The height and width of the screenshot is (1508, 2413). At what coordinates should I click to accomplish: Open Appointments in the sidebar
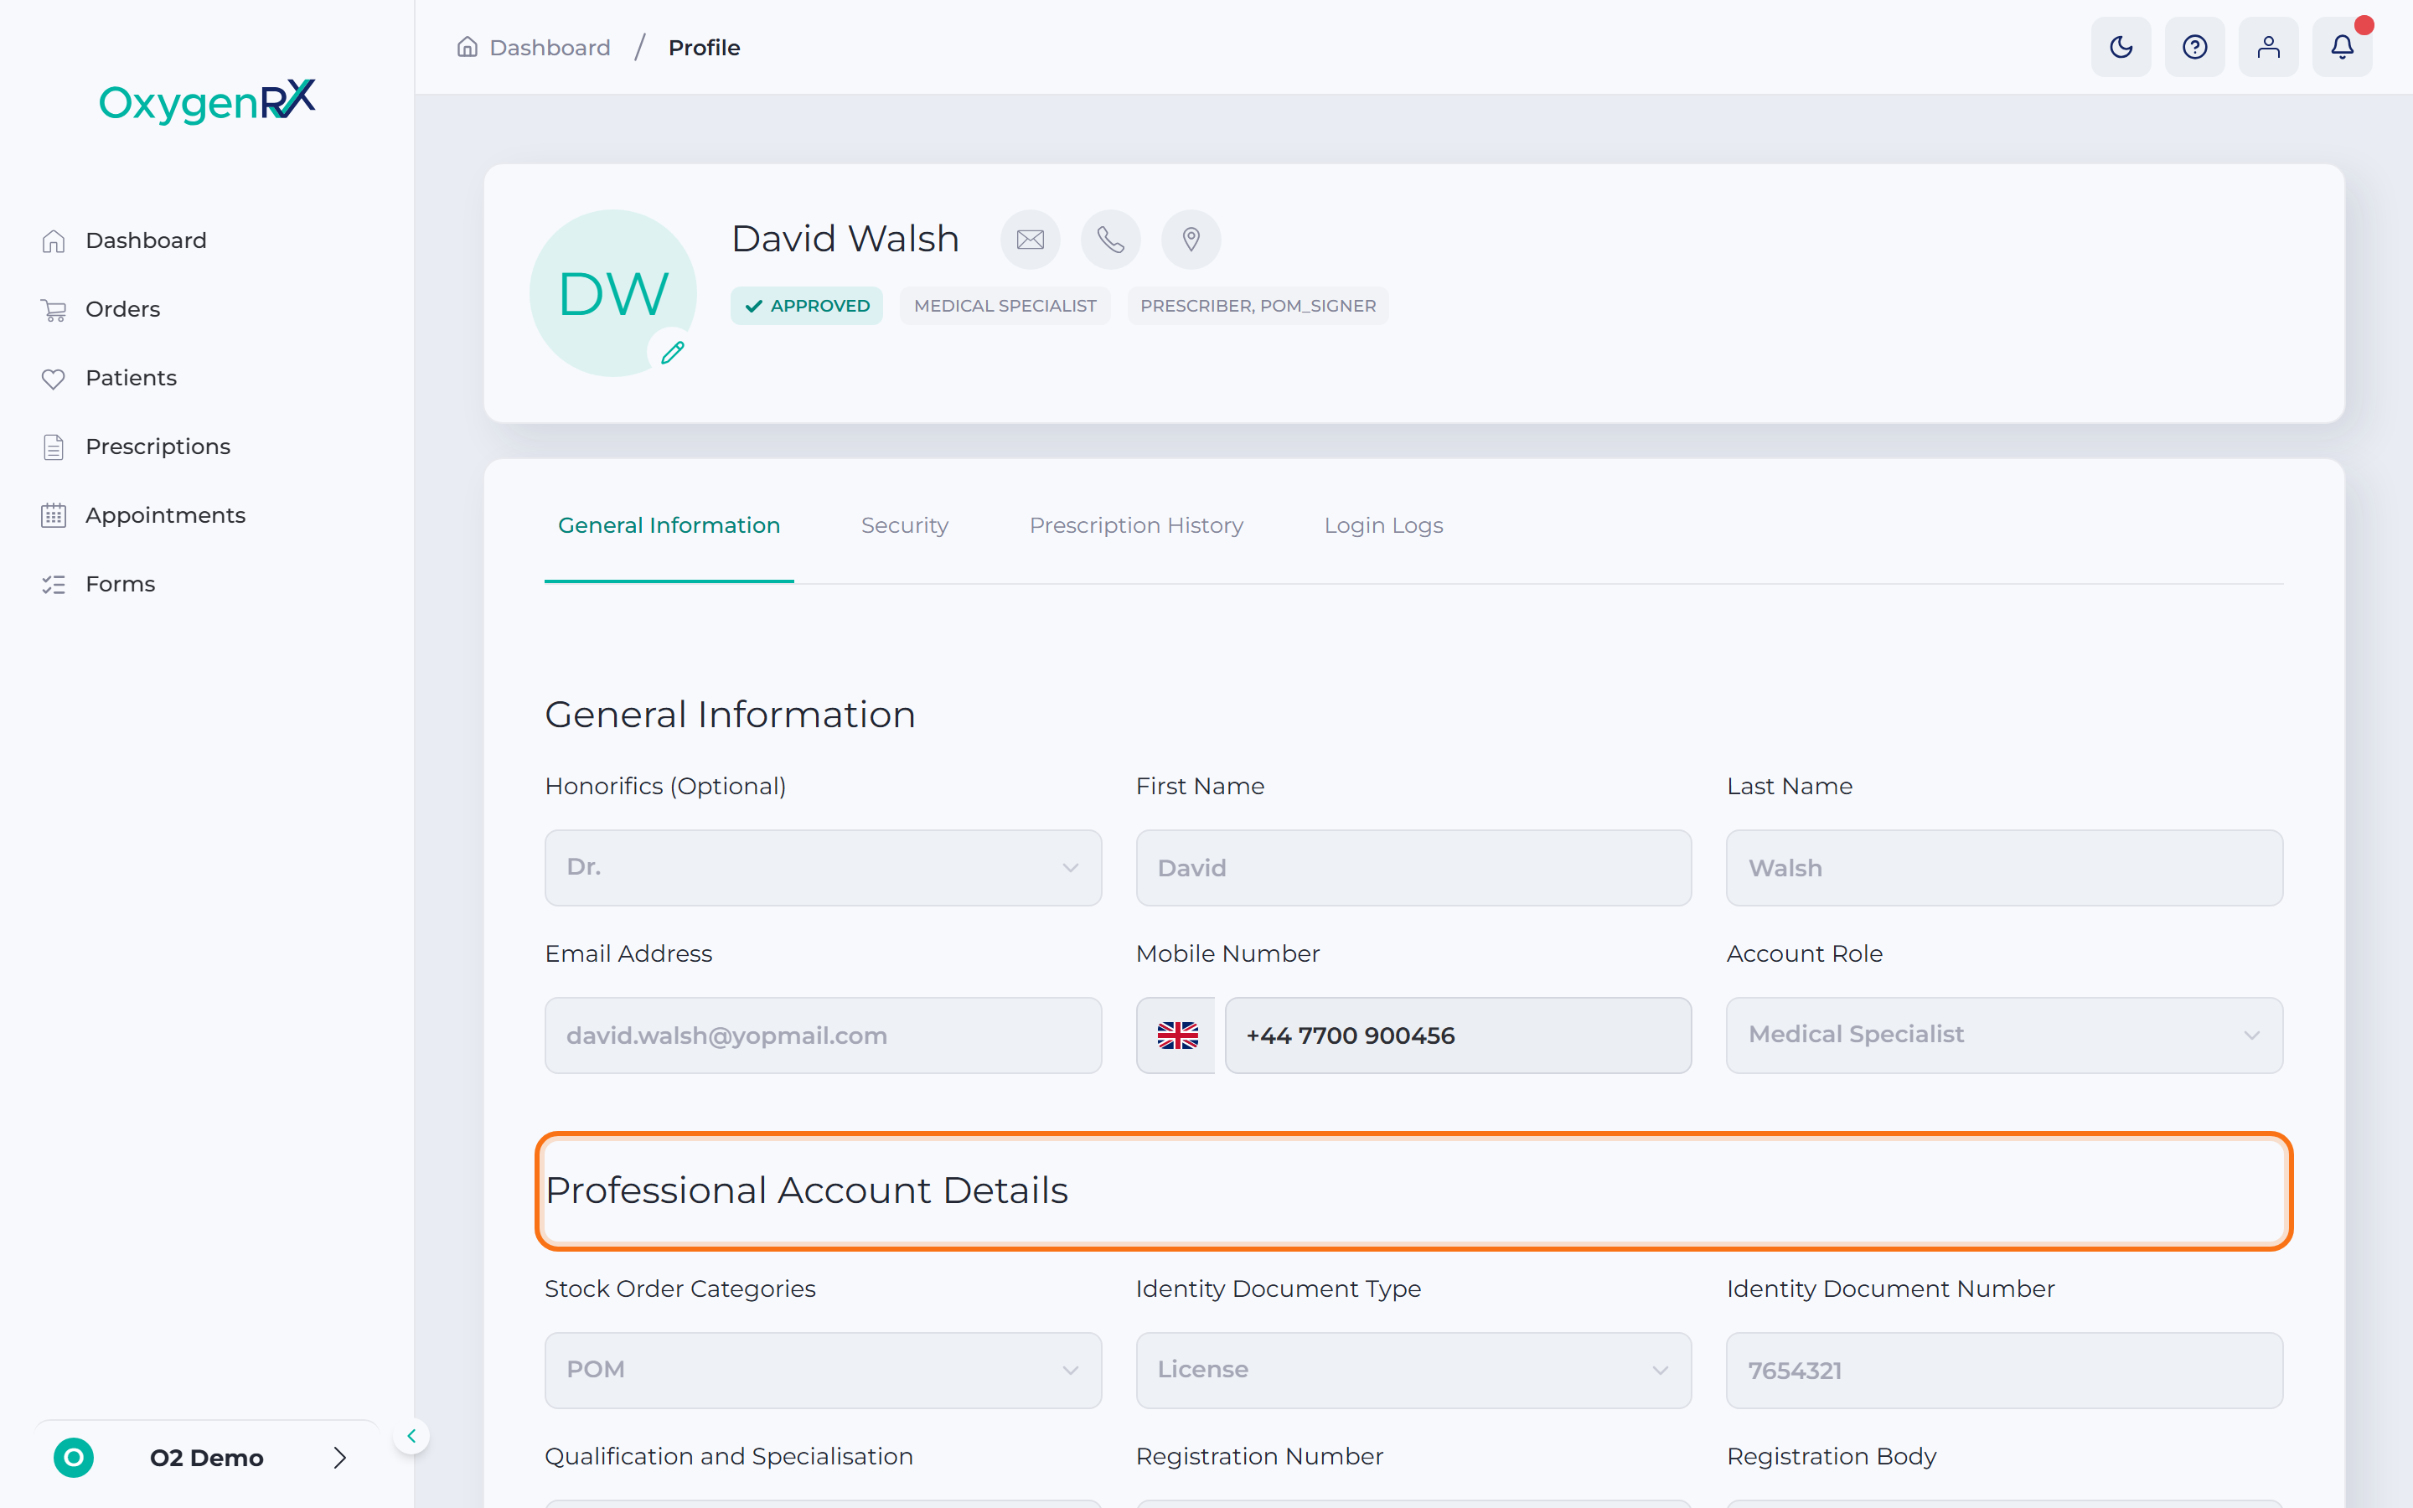(166, 515)
